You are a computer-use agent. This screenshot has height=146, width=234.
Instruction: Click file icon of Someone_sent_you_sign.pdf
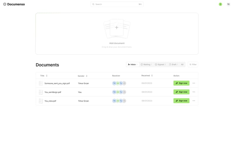click(x=41, y=83)
